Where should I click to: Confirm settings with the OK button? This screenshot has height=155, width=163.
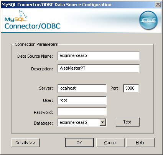[x=79, y=143]
